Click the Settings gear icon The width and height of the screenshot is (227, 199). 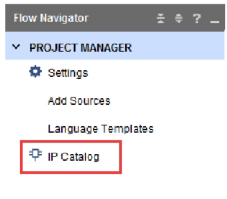(36, 71)
